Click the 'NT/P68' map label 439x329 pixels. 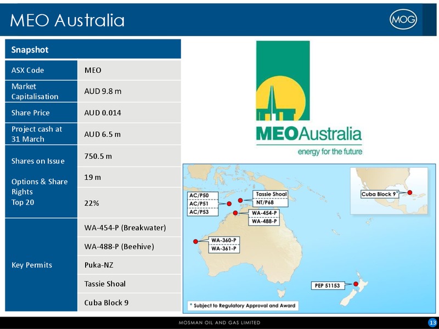[265, 202]
